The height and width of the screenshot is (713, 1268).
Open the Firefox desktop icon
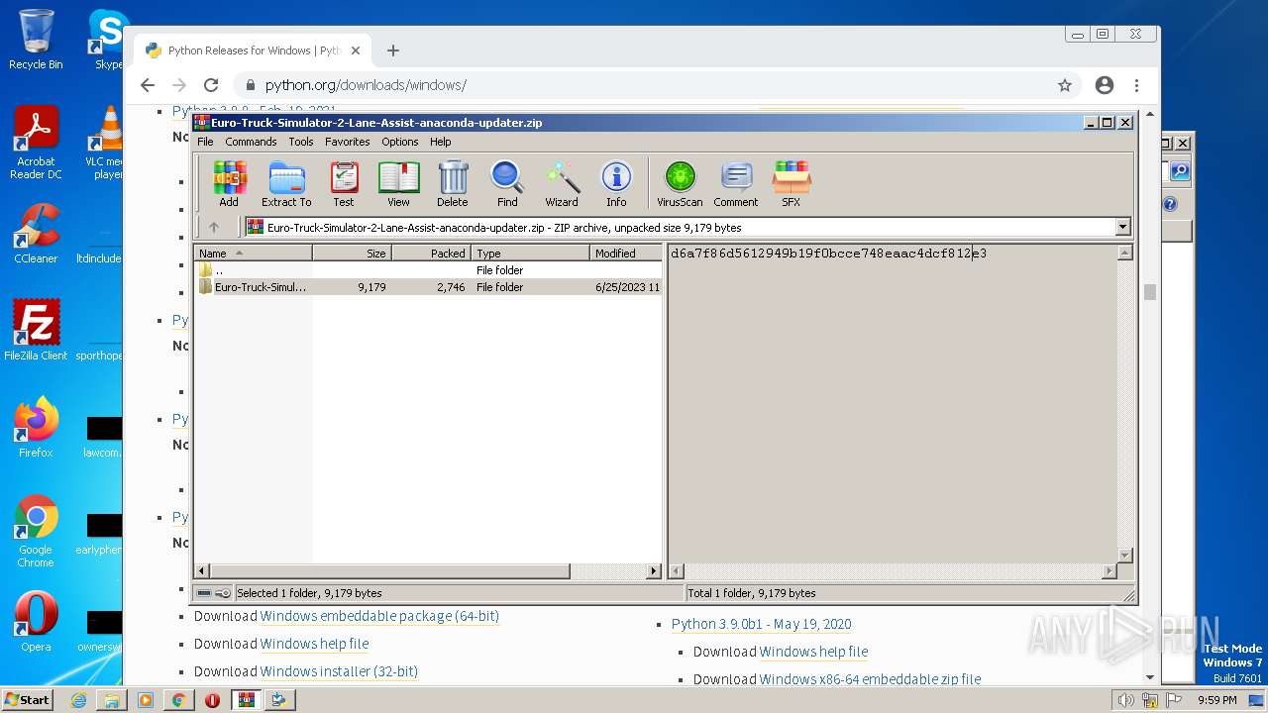[x=36, y=428]
